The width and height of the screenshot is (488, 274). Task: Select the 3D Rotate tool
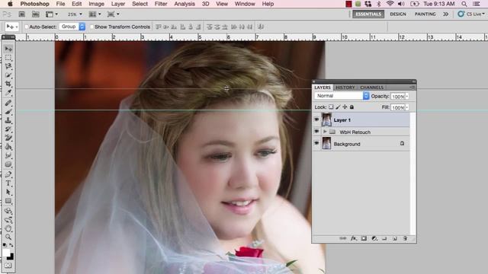point(8,212)
